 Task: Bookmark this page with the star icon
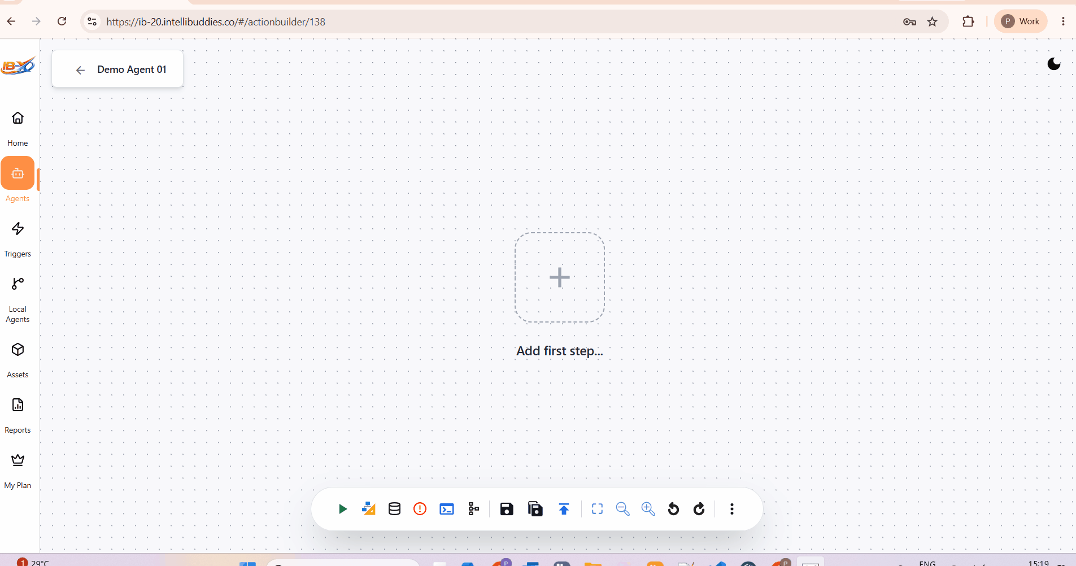(x=933, y=21)
